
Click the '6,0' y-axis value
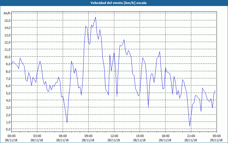pyautogui.click(x=8, y=86)
